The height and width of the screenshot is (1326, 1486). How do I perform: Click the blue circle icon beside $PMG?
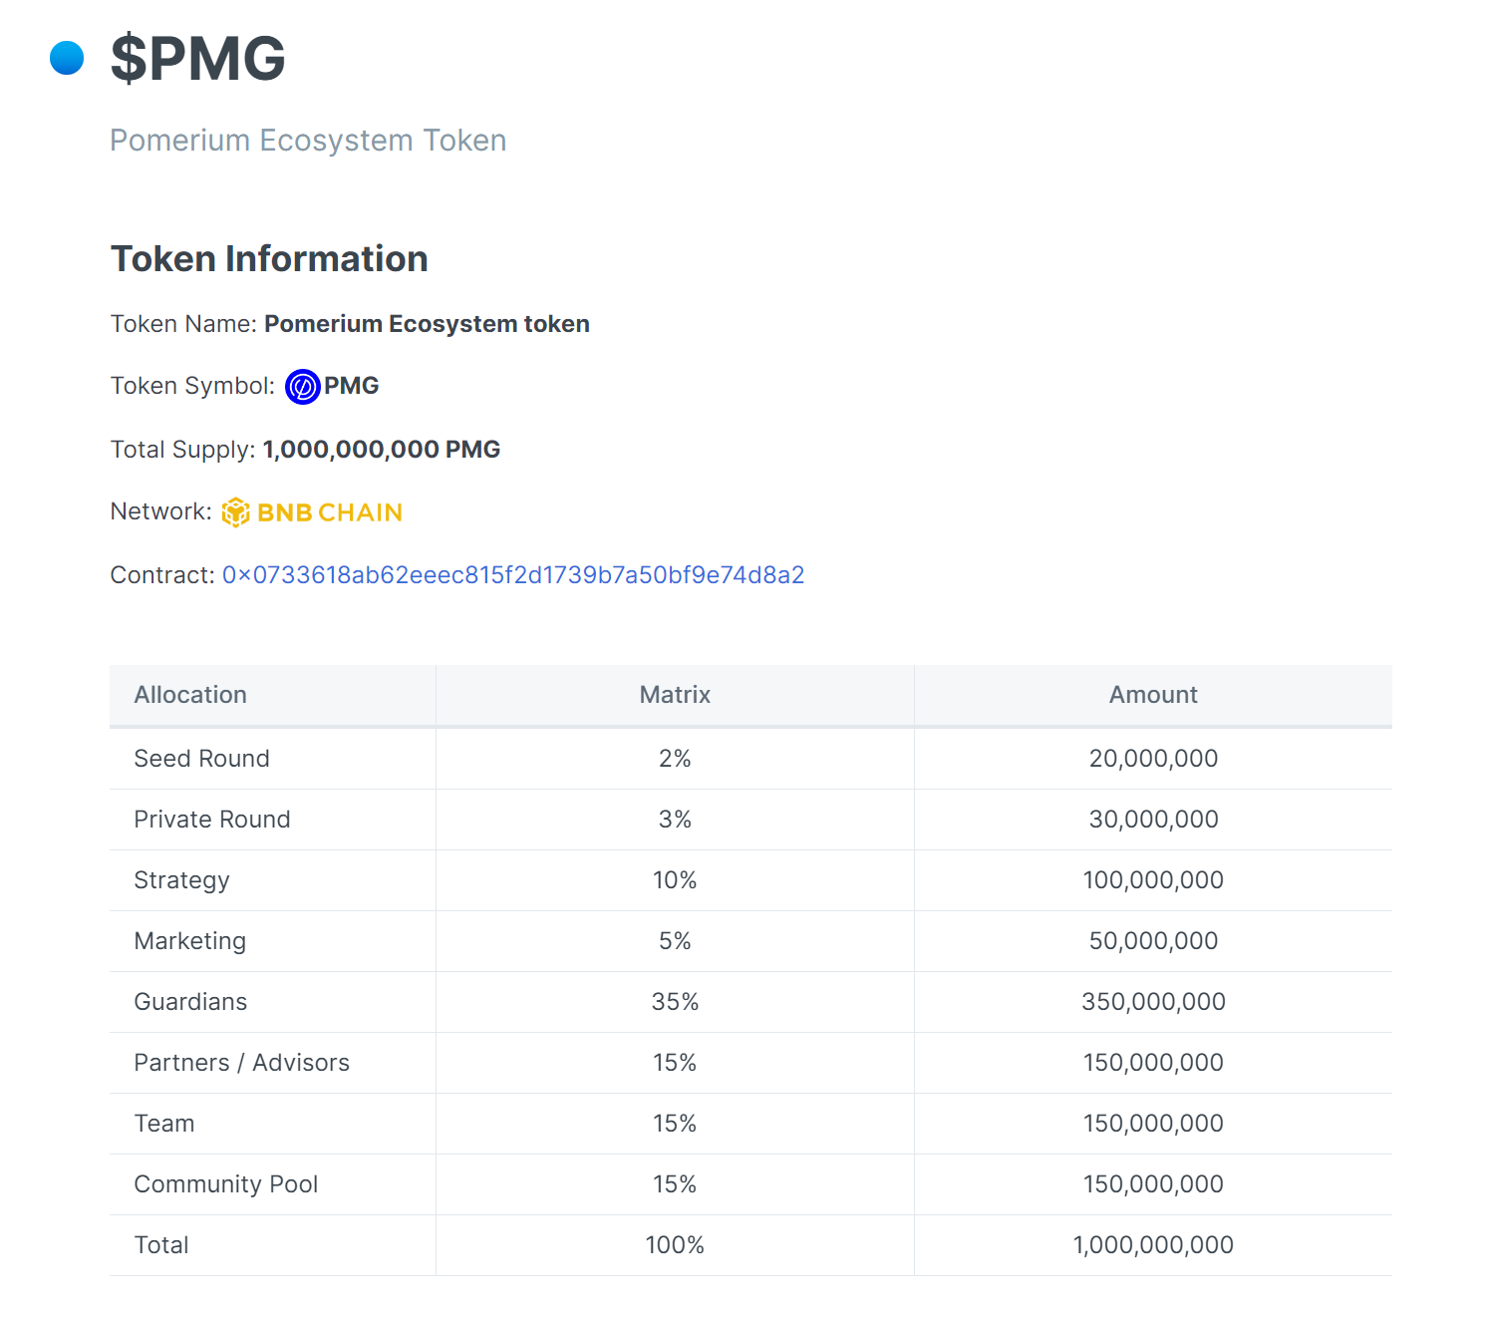coord(67,58)
